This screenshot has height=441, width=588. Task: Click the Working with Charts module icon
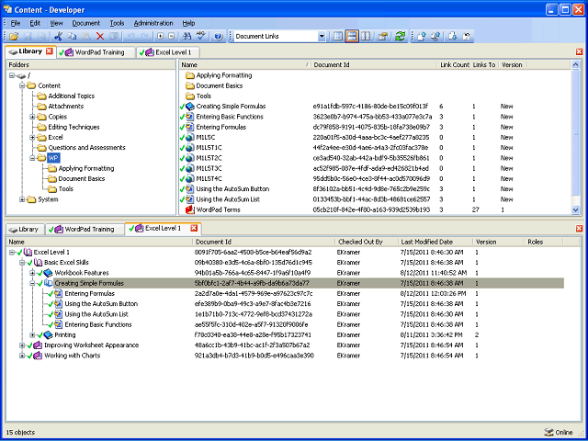click(x=38, y=356)
